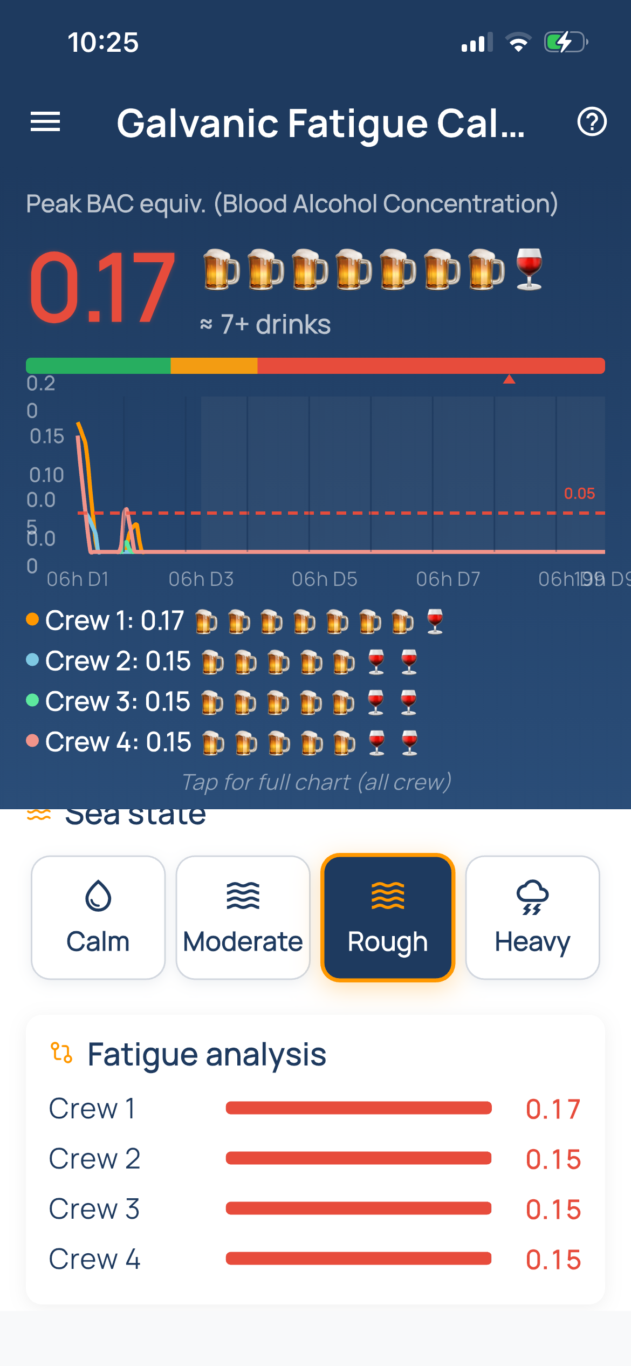Viewport: 631px width, 1366px height.
Task: Click the Fatigue analysis branch icon
Action: click(61, 1053)
